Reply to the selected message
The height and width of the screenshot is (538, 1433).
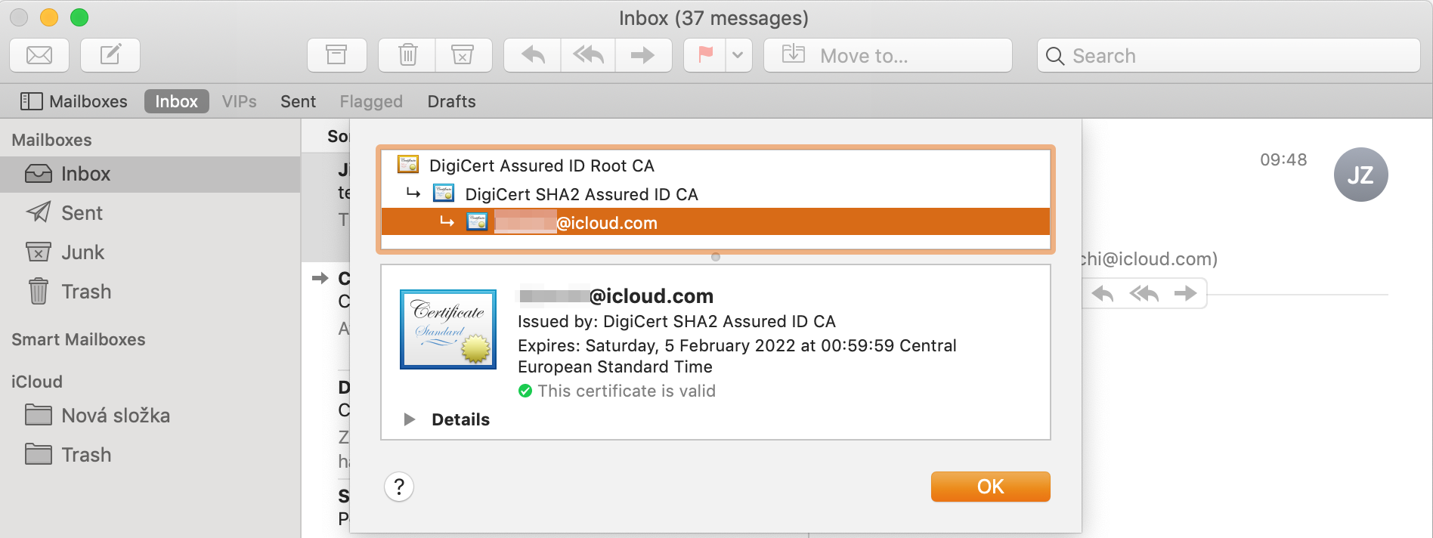(533, 55)
